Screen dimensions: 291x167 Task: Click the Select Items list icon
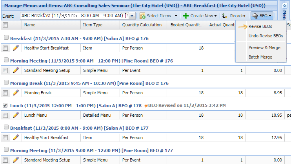[x=142, y=16]
